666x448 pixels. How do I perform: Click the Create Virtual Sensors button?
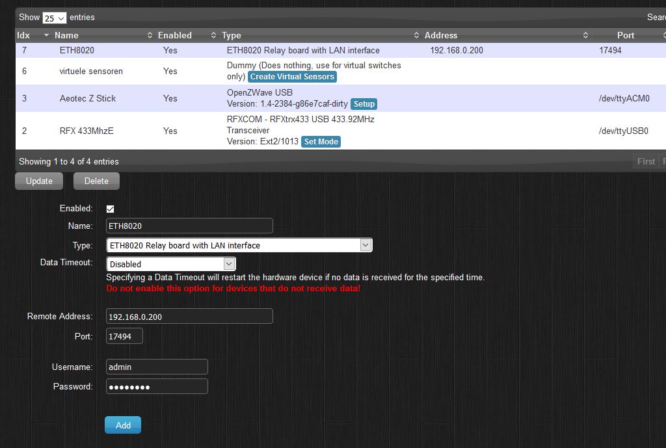292,77
